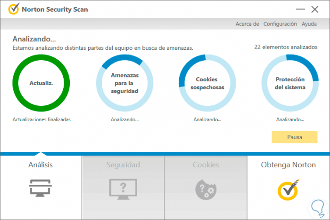The height and width of the screenshot is (220, 330).
Task: Click the Cookies sospechosas progress ring
Action: pos(207,83)
